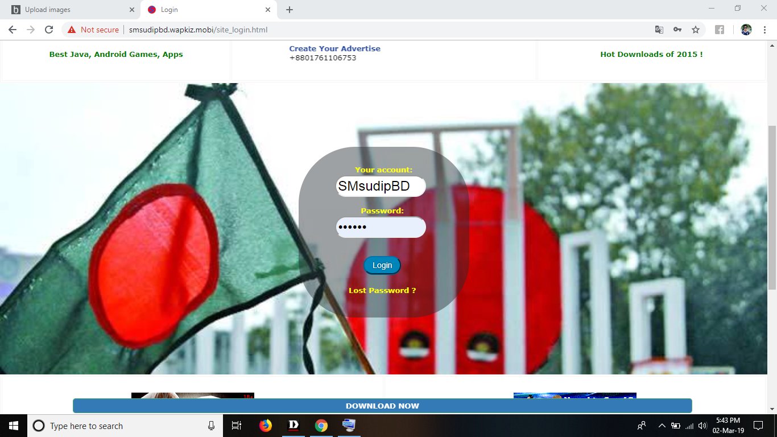777x437 pixels.
Task: Click the DOWNLOAD NOW banner
Action: tap(382, 406)
